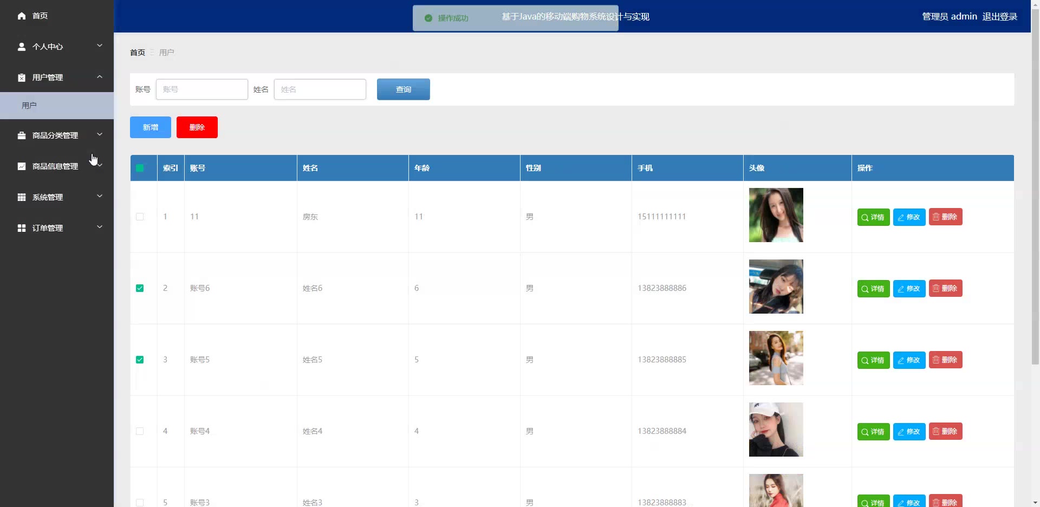Viewport: 1040px width, 507px height.
Task: View details of 账号4
Action: pos(873,432)
